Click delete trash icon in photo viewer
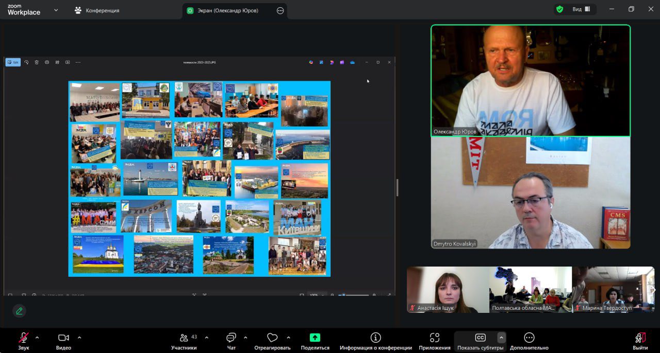The image size is (660, 353). [x=37, y=62]
